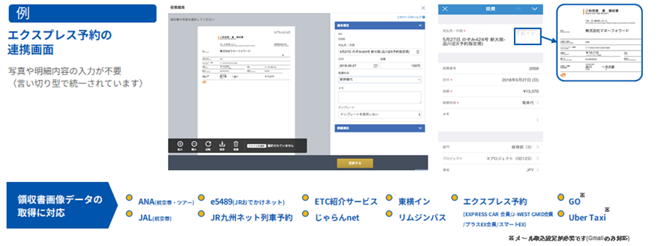Click the zoom-in (plus) icon in the receipt toolbar
Screen dimensions: 661x246
(x=181, y=144)
